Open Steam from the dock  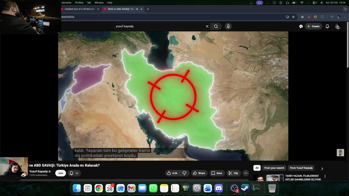click(x=245, y=188)
